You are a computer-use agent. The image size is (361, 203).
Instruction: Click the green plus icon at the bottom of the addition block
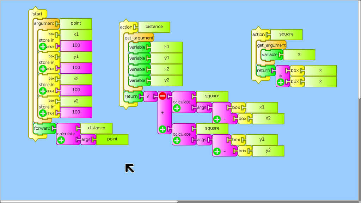click(x=162, y=129)
